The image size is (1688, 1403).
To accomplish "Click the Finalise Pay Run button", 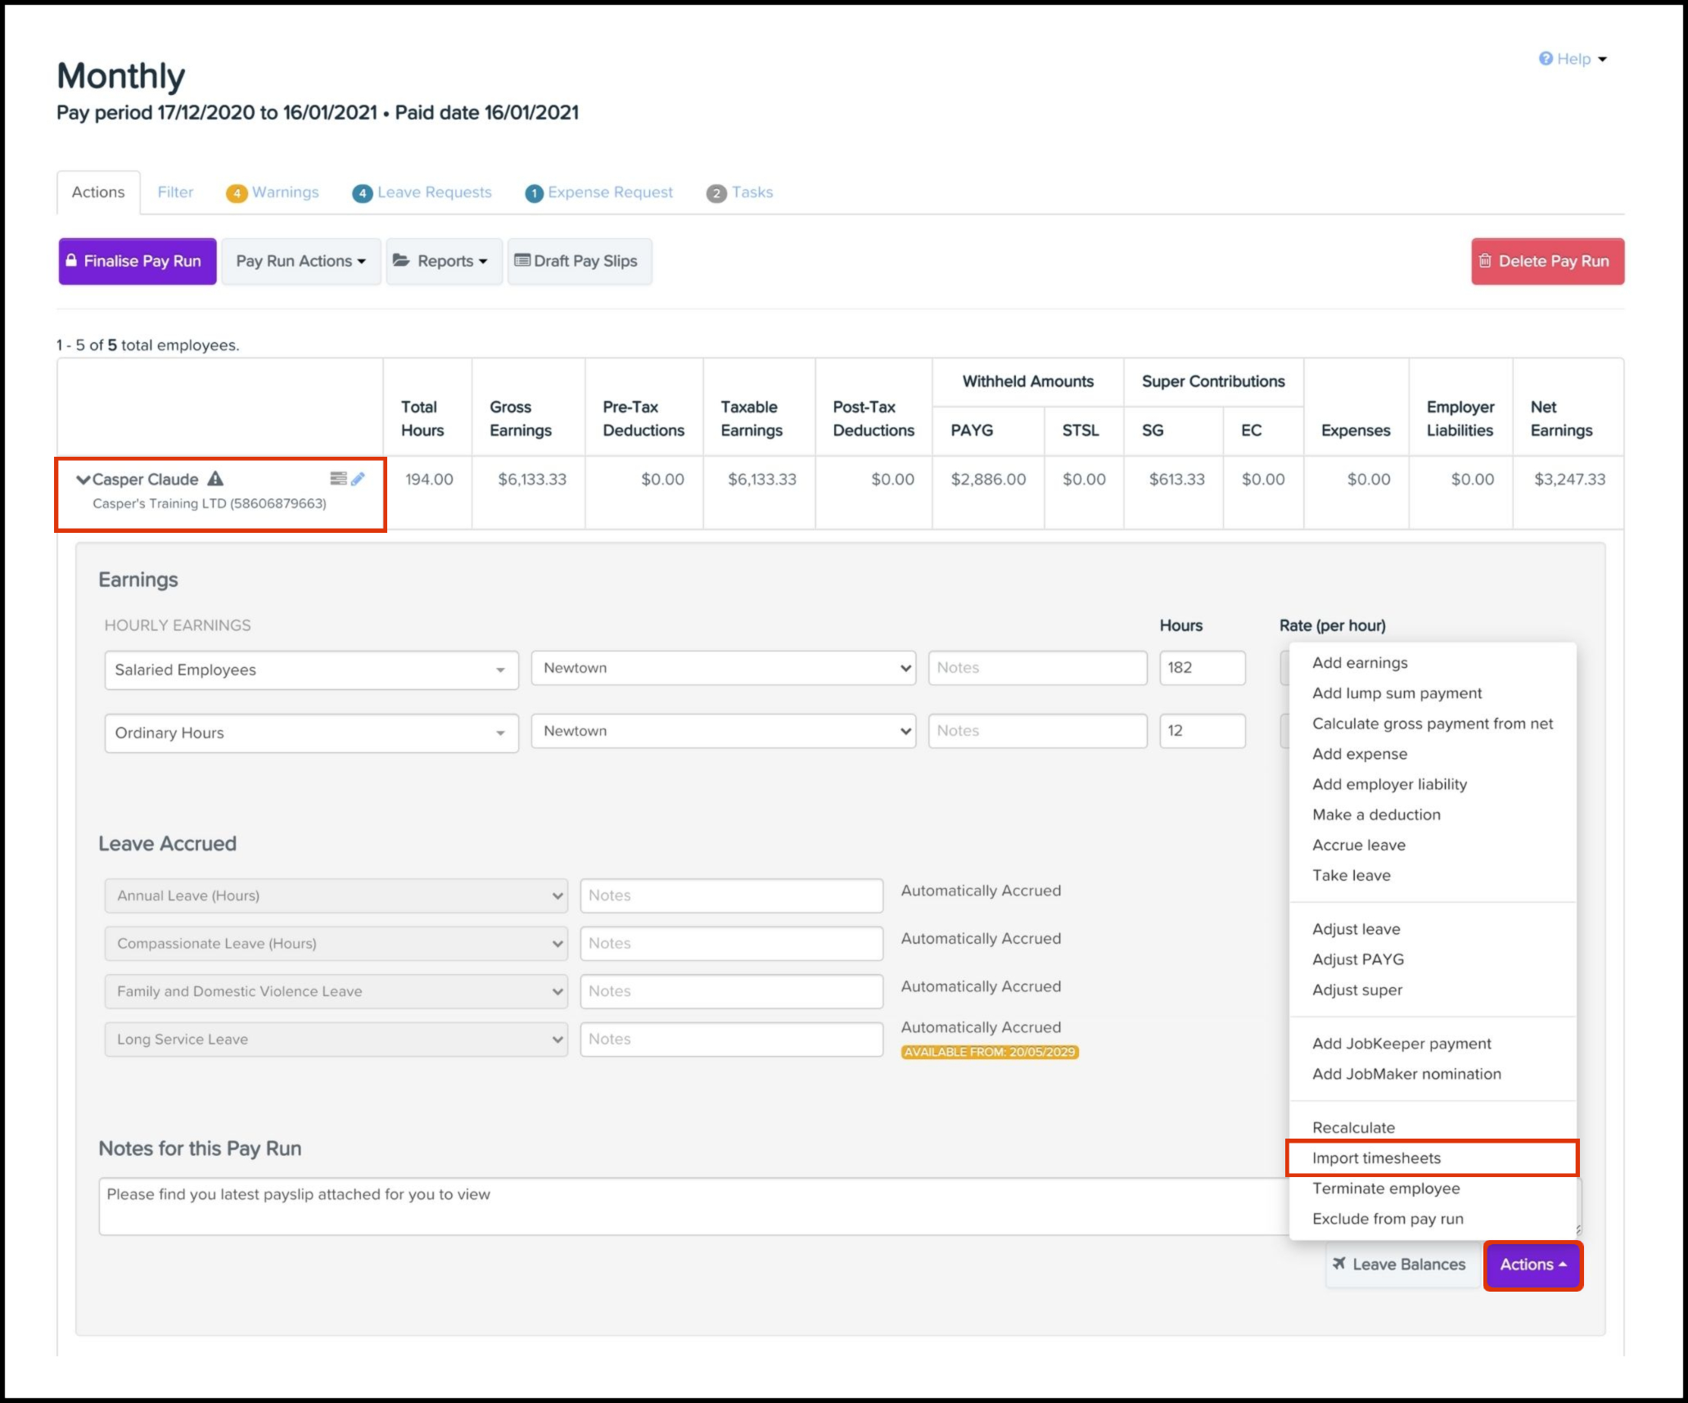I will [138, 261].
